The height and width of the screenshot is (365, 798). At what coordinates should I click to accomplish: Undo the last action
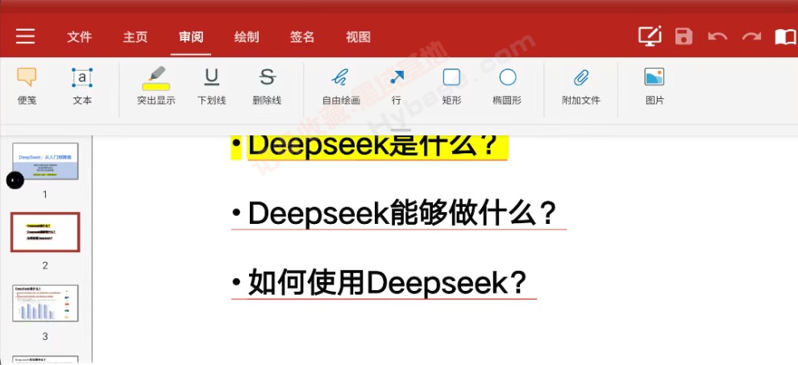point(717,36)
